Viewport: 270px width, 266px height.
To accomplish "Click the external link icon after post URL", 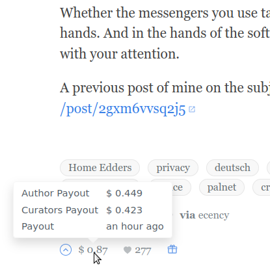I will (x=192, y=109).
